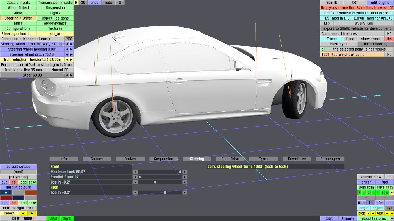Click the undo button
Screen dimensions: 394x221
click(95, 3)
